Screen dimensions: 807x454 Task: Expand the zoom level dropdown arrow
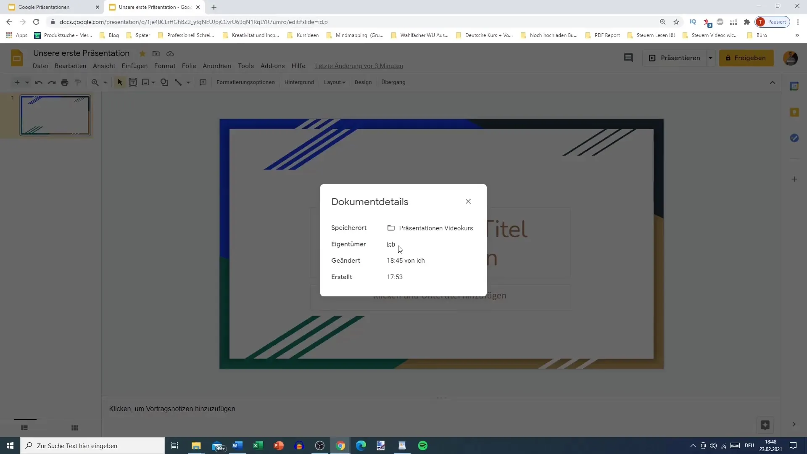point(105,82)
